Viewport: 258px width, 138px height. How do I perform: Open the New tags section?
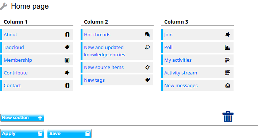pyautogui.click(x=94, y=80)
